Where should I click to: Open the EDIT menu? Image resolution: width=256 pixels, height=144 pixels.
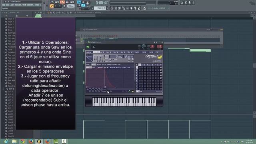tap(8, 5)
